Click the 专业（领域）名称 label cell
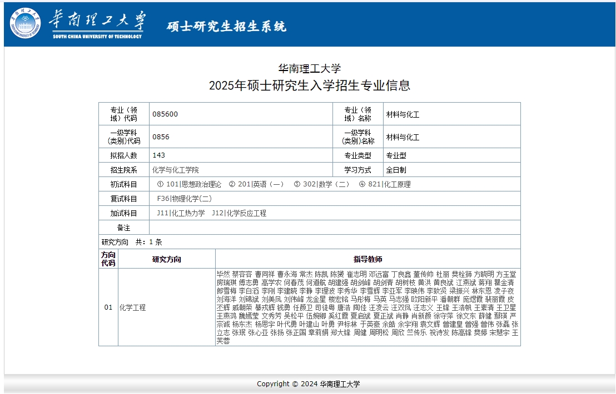Image resolution: width=616 pixels, height=394 pixels. point(357,114)
